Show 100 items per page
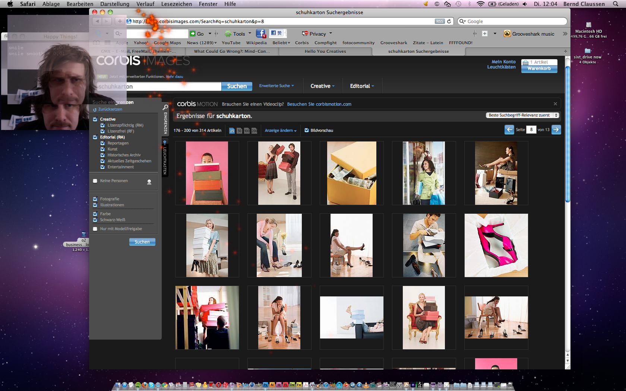 pos(247,131)
